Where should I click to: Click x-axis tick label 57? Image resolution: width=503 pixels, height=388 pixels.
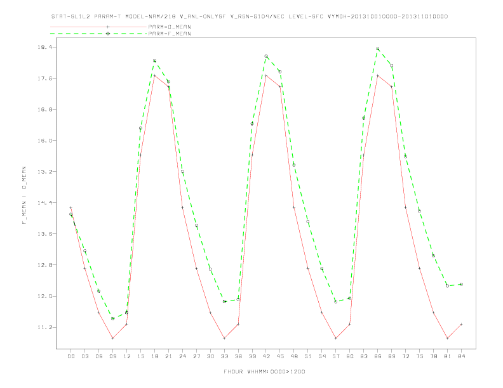point(336,356)
